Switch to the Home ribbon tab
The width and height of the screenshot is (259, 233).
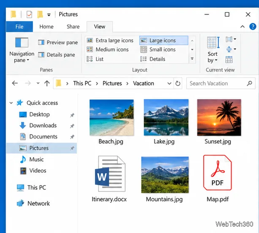46,27
